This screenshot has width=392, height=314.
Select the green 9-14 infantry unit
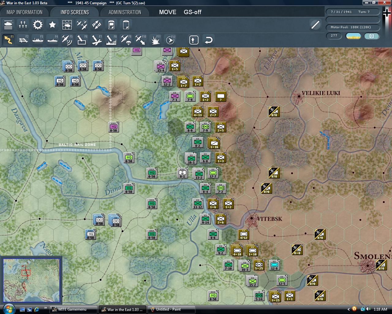pyautogui.click(x=205, y=219)
